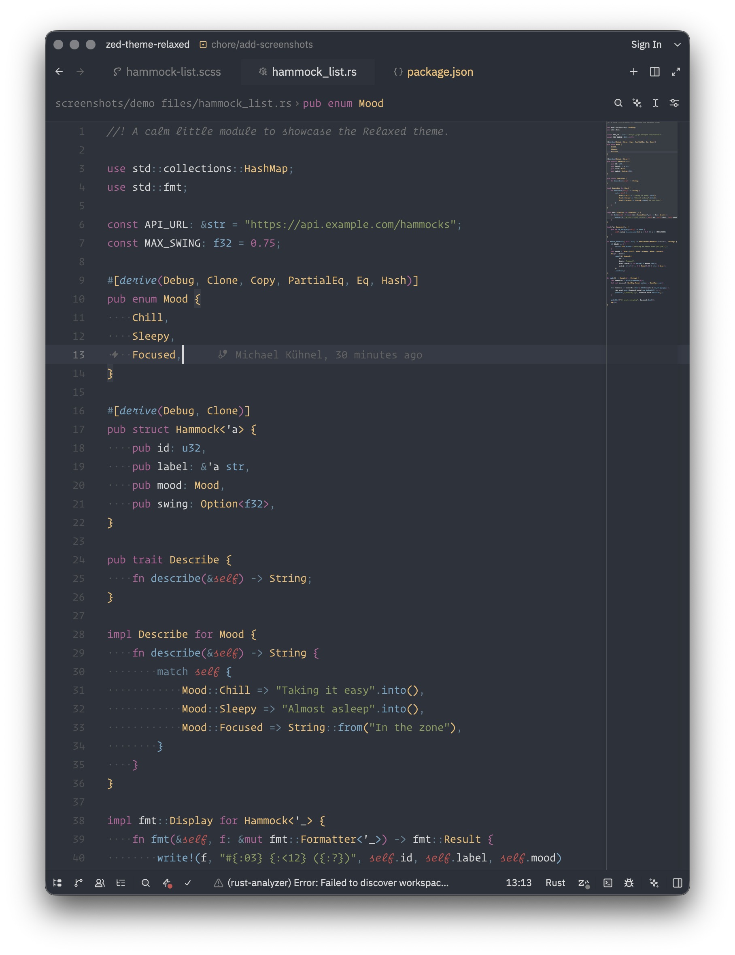Click the selections text cursor icon
The image size is (735, 955).
tap(656, 103)
